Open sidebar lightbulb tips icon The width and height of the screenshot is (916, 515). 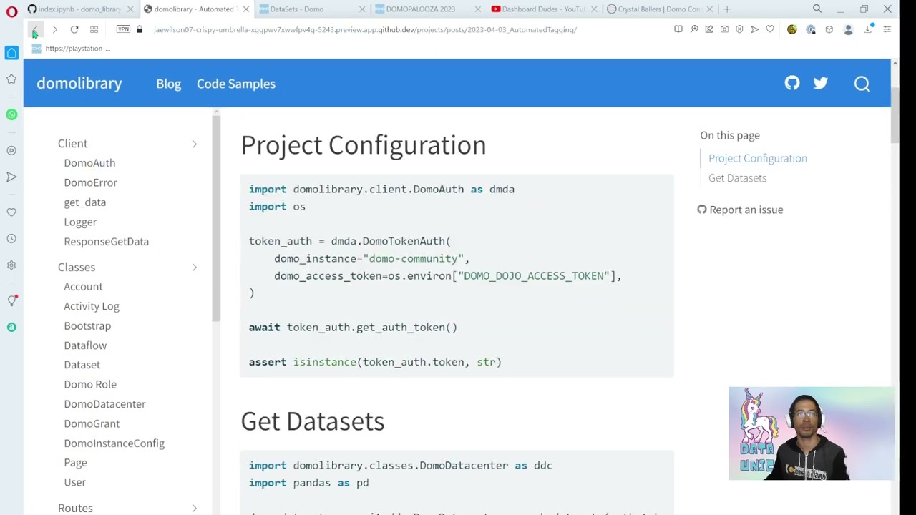pyautogui.click(x=11, y=300)
